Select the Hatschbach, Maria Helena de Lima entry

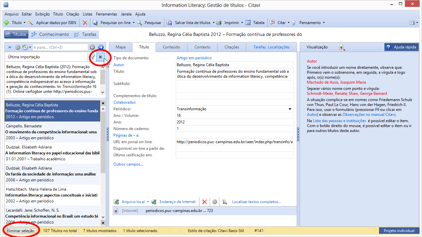pyautogui.click(x=52, y=195)
